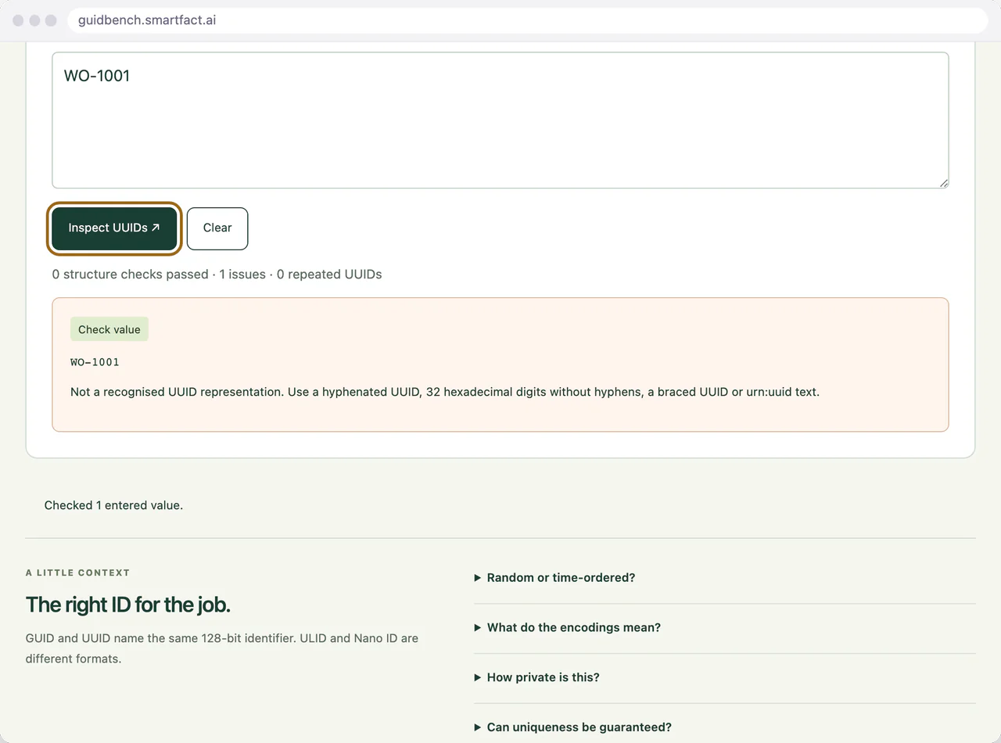Click the "Checked 1 entered value." status
This screenshot has width=1001, height=743.
click(x=113, y=505)
